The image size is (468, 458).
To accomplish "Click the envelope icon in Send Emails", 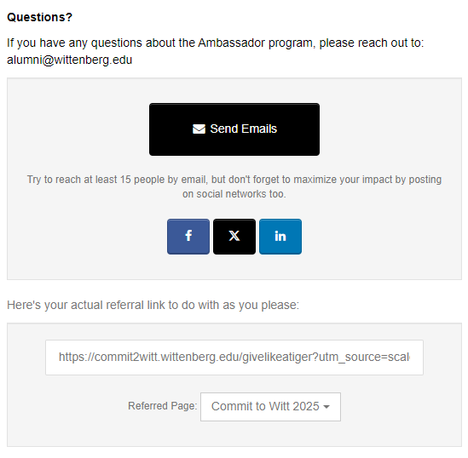I will (199, 129).
